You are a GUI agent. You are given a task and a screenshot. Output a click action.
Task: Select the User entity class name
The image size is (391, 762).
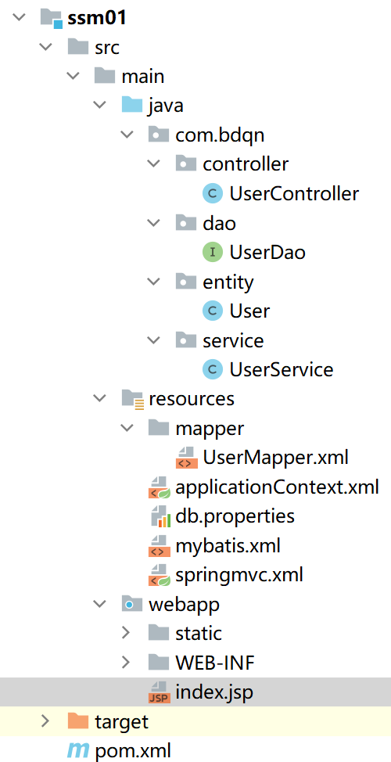tap(249, 311)
